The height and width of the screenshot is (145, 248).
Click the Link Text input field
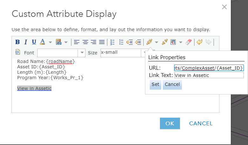click(209, 75)
